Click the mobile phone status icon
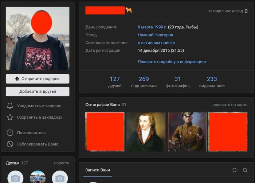The height and width of the screenshot is (183, 255). [246, 11]
